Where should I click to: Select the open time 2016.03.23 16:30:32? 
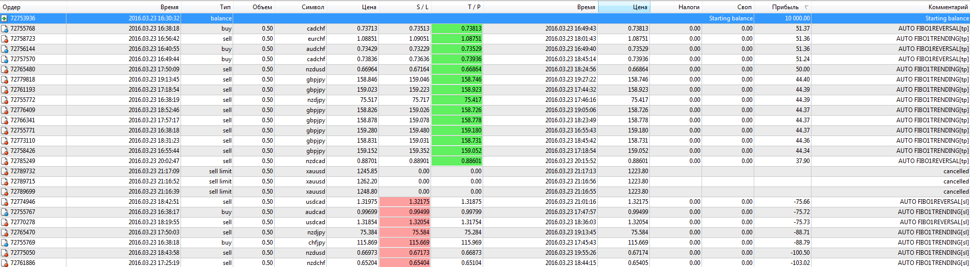(154, 18)
